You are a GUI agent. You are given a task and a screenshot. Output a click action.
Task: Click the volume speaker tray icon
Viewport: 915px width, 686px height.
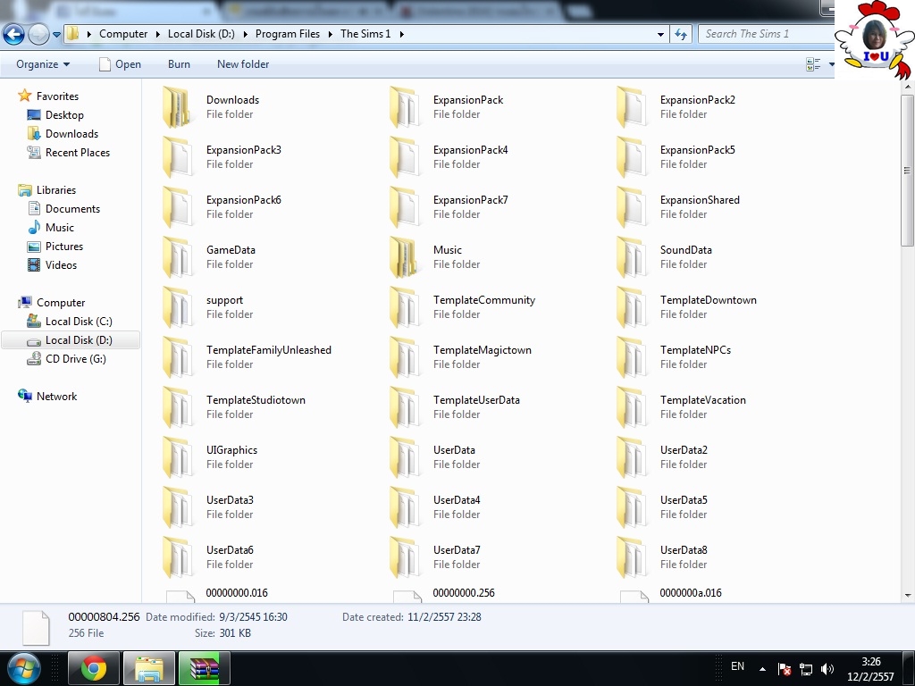(x=827, y=669)
